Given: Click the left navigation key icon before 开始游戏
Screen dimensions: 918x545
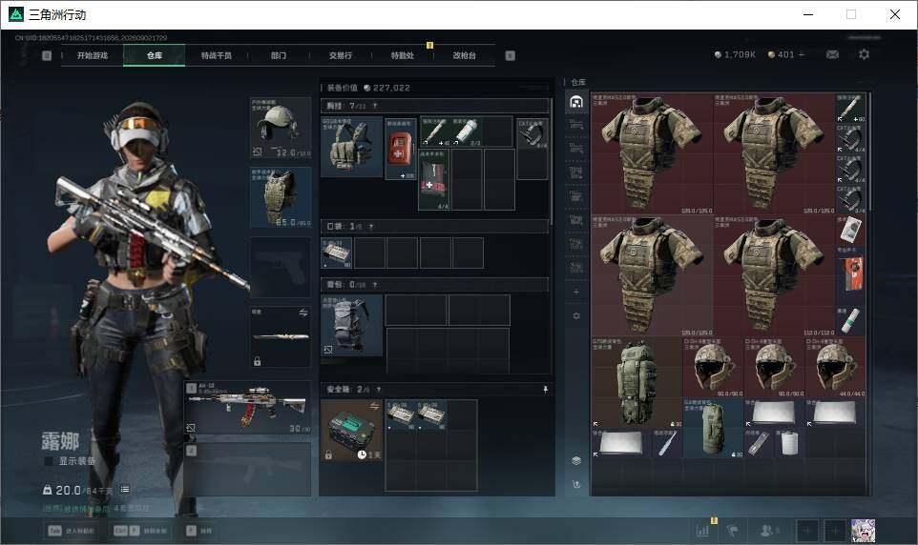Looking at the screenshot, I should click(x=47, y=55).
